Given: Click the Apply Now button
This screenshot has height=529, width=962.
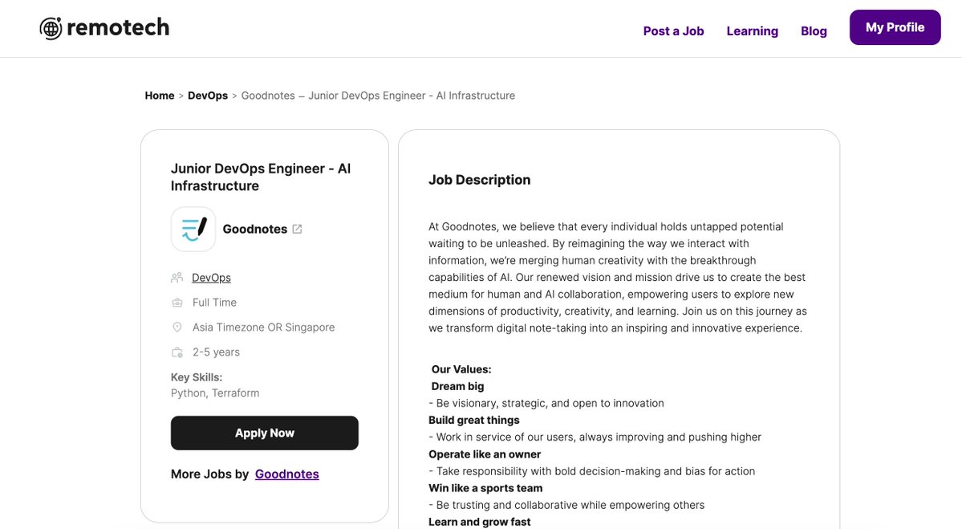Looking at the screenshot, I should click(265, 433).
